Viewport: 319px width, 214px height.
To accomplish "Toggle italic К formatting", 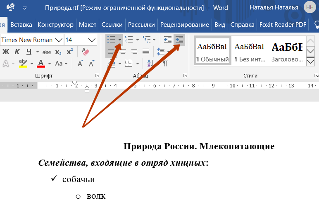I will tap(17, 52).
